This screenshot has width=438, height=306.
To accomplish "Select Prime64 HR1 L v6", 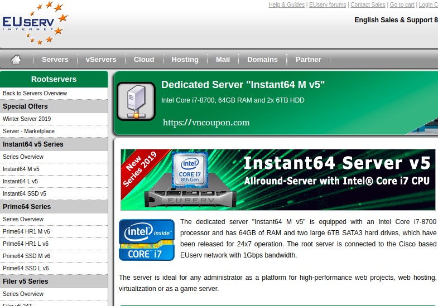I will tap(54, 244).
